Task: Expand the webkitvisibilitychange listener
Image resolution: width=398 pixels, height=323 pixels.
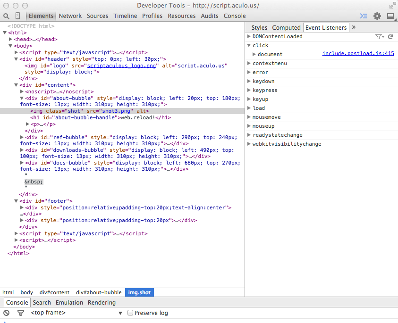Action: coord(249,144)
